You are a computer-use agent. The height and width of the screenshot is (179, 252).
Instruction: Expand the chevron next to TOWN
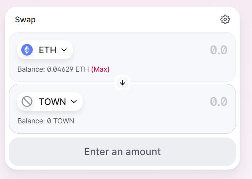[74, 102]
